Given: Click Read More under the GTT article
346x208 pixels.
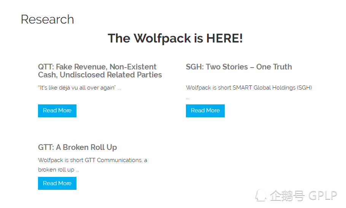Looking at the screenshot, I should pyautogui.click(x=57, y=183).
